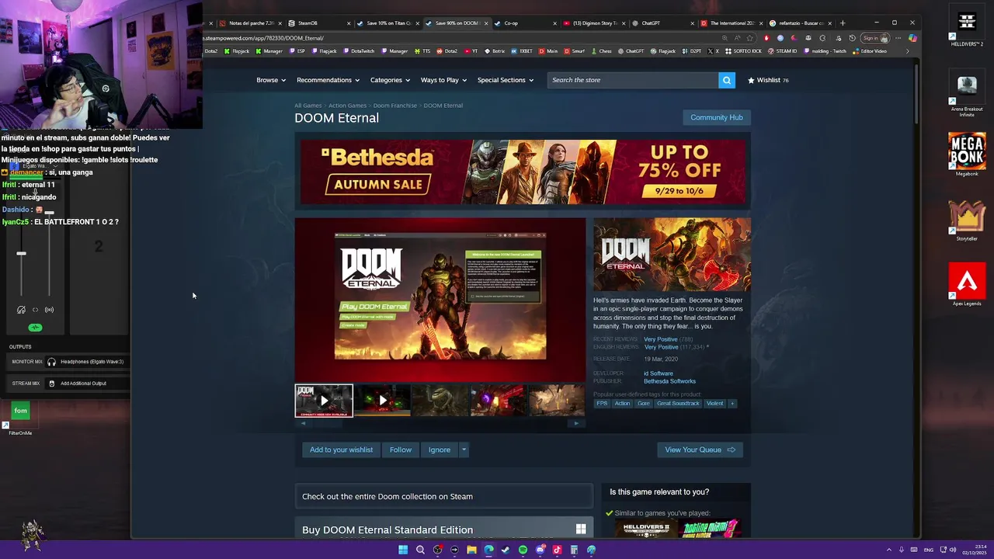Click the store search magnifier button
Image resolution: width=994 pixels, height=559 pixels.
[726, 80]
